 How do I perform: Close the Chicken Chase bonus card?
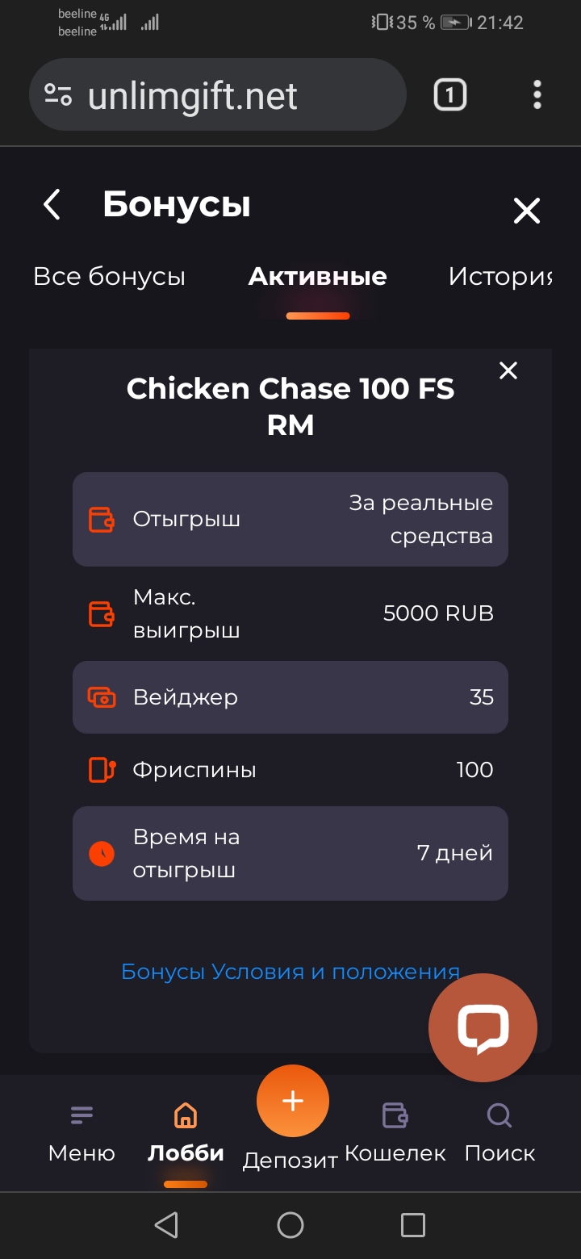click(508, 370)
